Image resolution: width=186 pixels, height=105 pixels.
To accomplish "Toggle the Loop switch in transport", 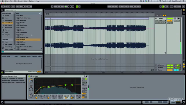I will pos(124,6).
